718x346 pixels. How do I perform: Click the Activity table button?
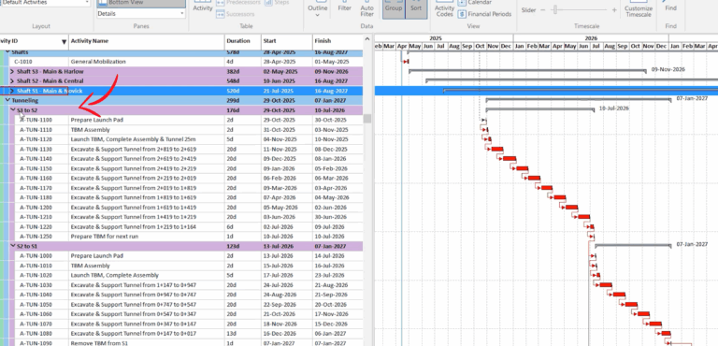pyautogui.click(x=203, y=7)
